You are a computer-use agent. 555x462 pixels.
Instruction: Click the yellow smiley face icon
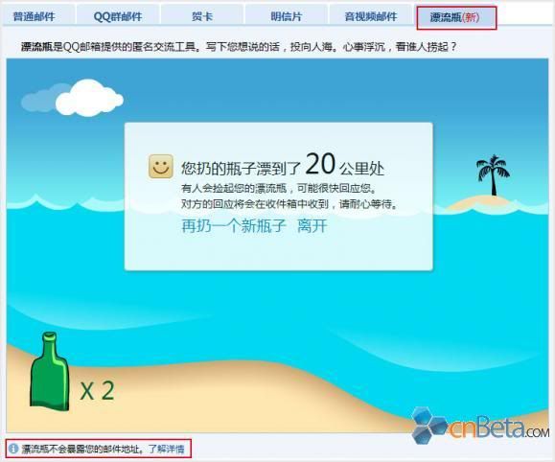161,166
